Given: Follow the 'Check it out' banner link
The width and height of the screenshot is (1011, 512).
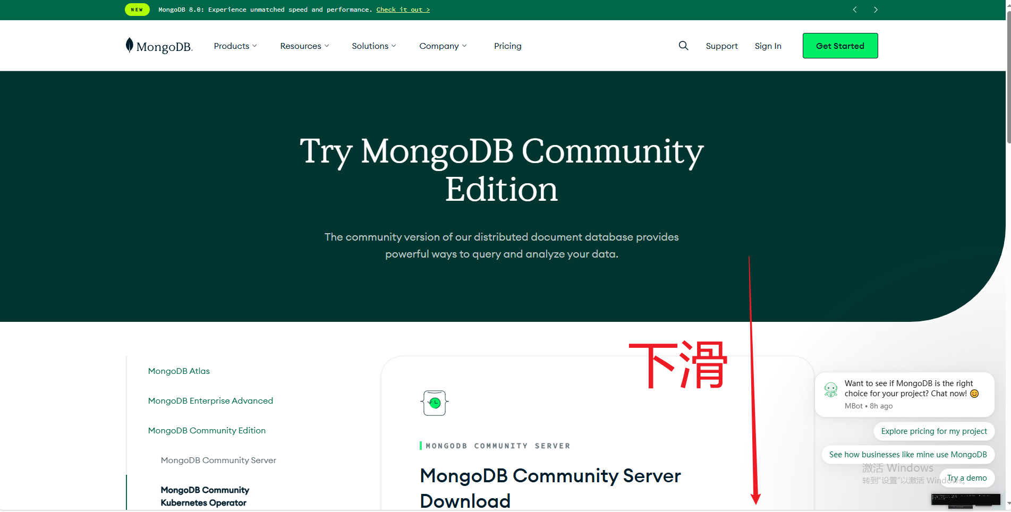Looking at the screenshot, I should tap(403, 10).
